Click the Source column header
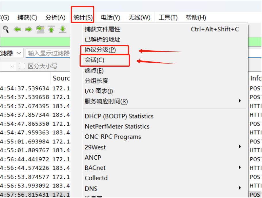This screenshot has height=198, width=262. click(x=61, y=78)
